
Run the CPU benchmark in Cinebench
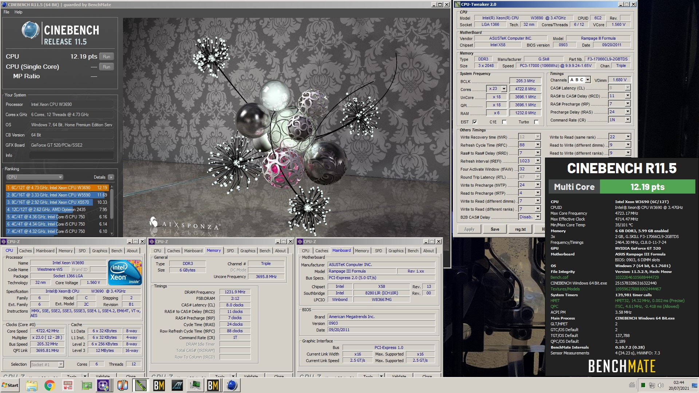coord(106,56)
